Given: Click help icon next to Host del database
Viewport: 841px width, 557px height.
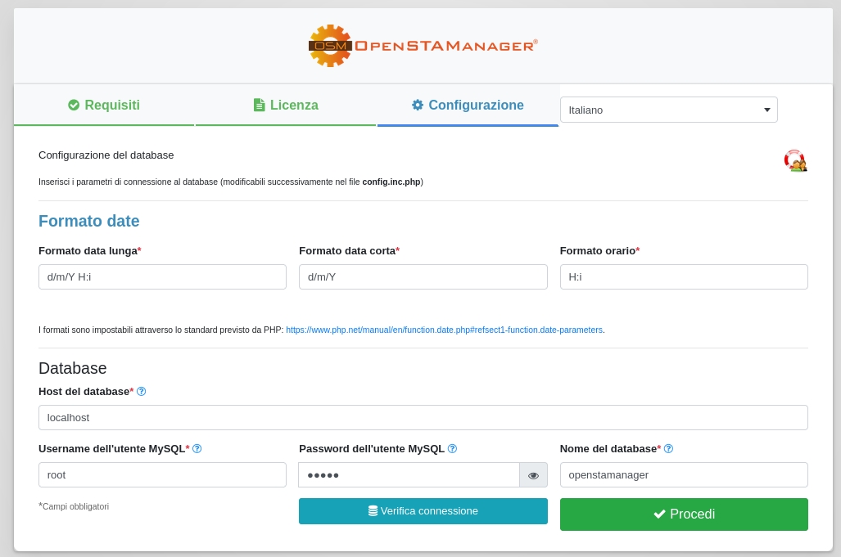Looking at the screenshot, I should pos(141,392).
